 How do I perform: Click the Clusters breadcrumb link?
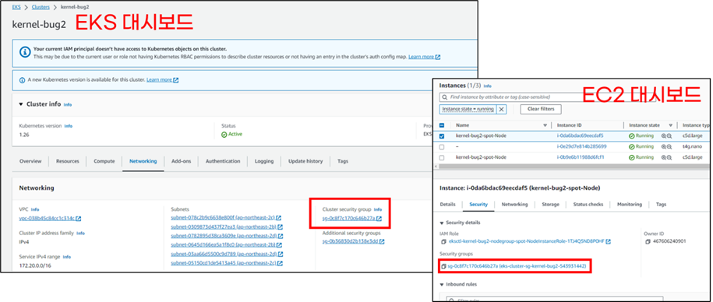[41, 7]
